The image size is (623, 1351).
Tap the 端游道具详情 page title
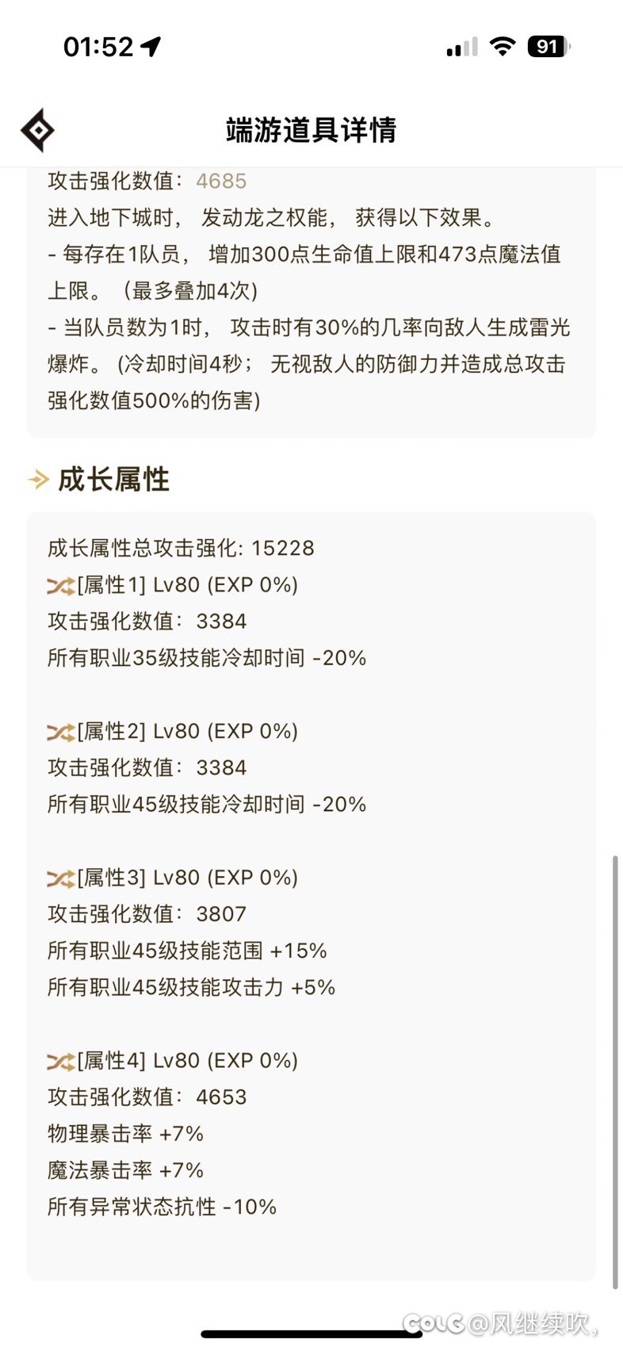(311, 130)
